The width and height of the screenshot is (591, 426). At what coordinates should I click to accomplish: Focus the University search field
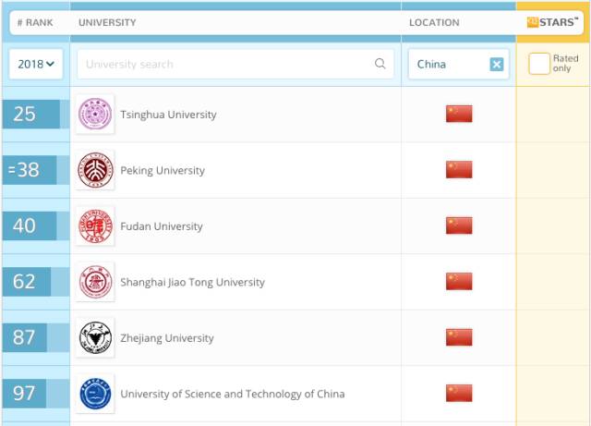click(235, 64)
